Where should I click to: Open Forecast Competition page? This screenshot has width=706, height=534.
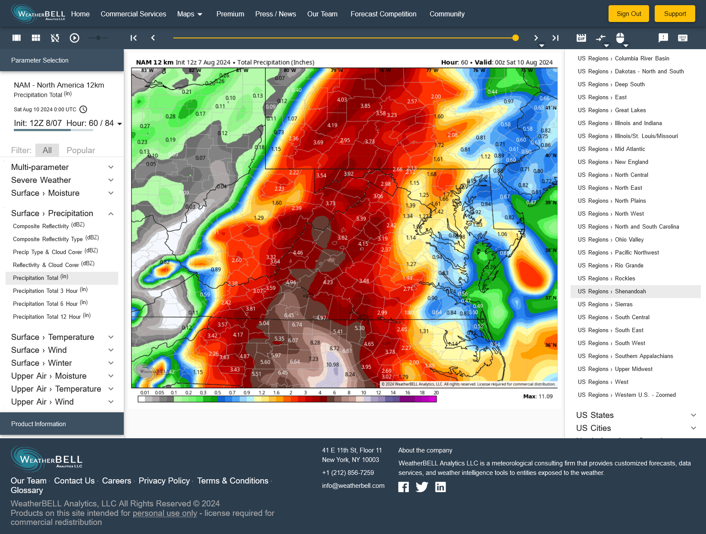point(383,14)
